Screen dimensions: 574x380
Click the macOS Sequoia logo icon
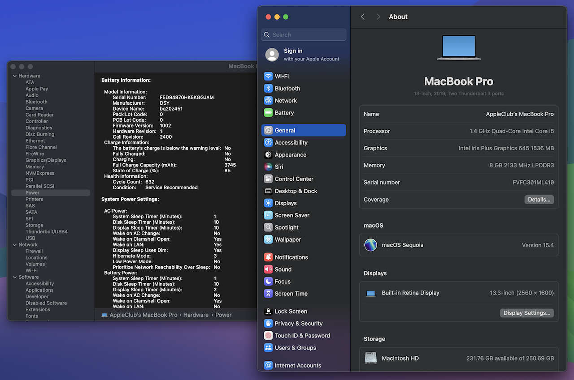[x=370, y=245]
